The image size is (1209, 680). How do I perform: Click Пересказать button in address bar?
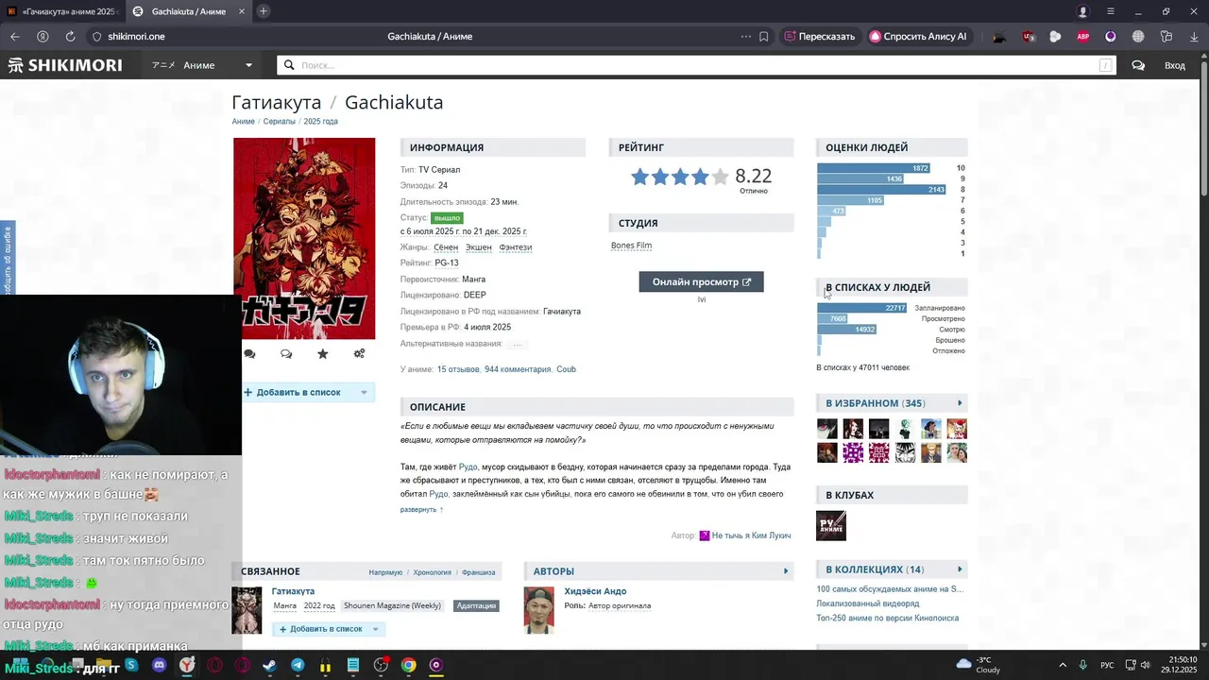(x=819, y=37)
